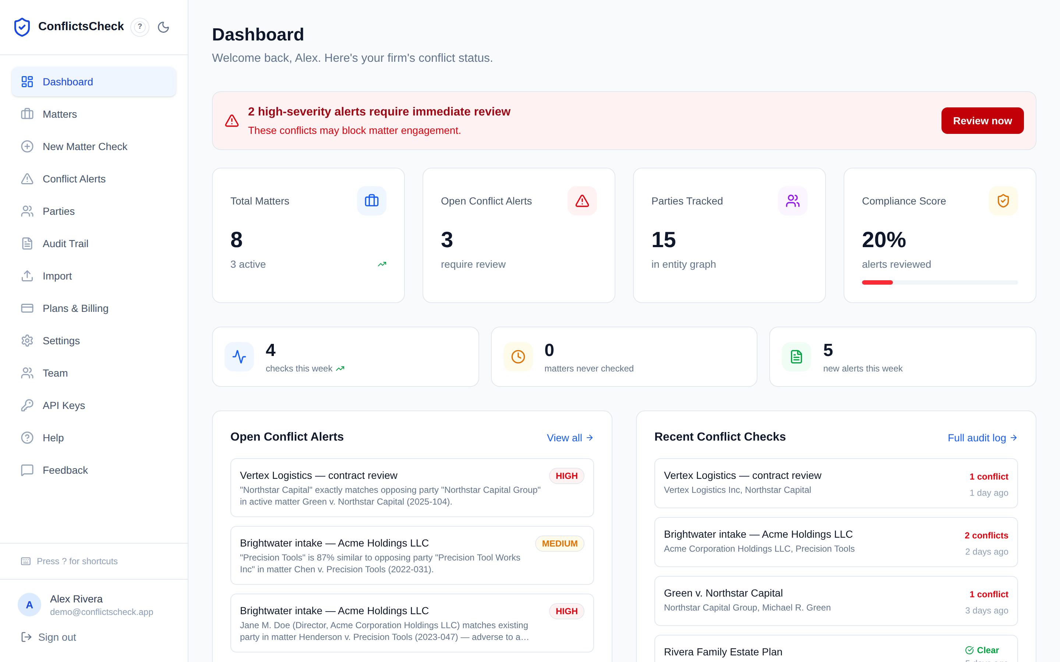Click the Review now button

pos(982,121)
